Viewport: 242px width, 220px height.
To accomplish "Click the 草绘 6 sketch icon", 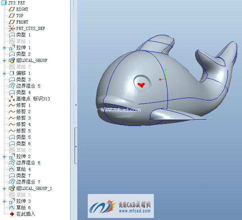I will coord(12,208).
